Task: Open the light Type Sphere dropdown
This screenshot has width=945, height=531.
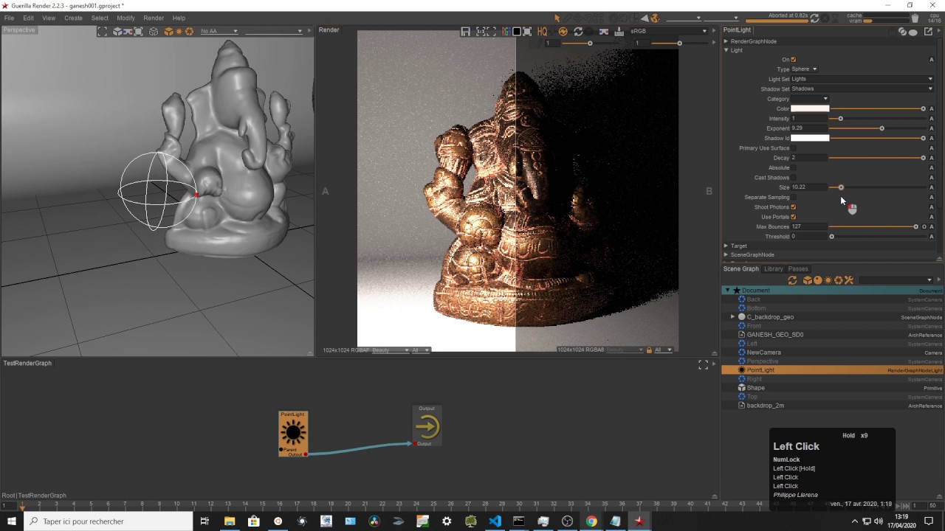Action: click(804, 69)
